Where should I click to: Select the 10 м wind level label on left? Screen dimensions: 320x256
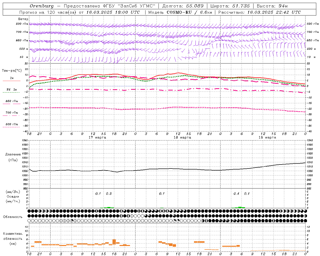pyautogui.click(x=24, y=57)
